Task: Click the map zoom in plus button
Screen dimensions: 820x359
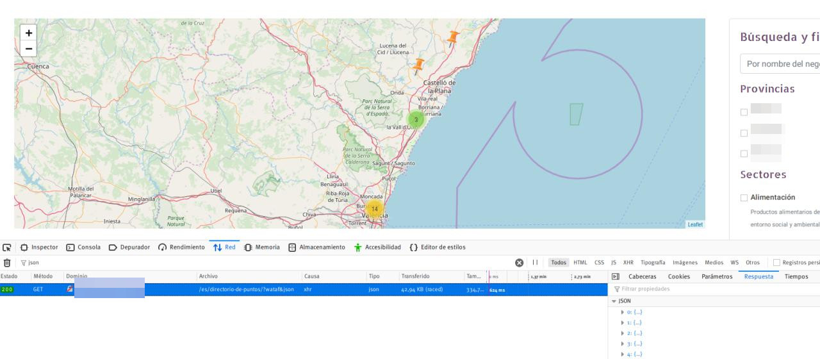Action: (x=28, y=33)
